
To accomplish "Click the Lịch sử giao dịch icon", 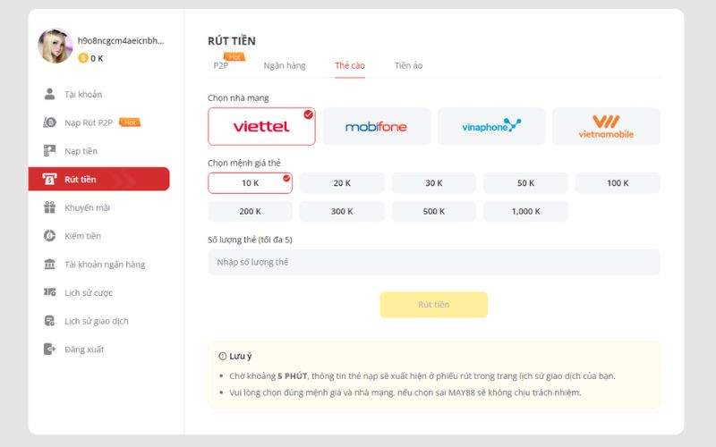I will (49, 321).
